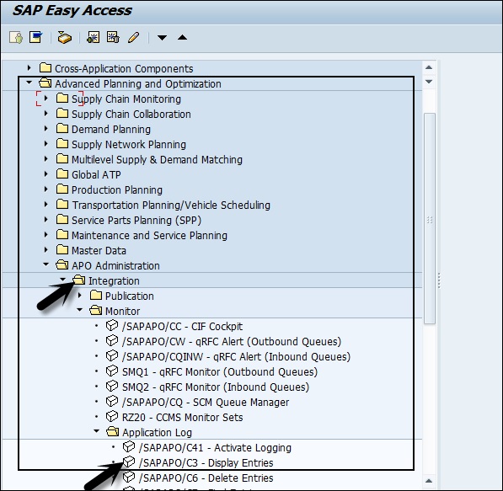Open /SAPAPO/CC - CIF Cockpit transaction
The image size is (503, 491).
click(x=182, y=326)
